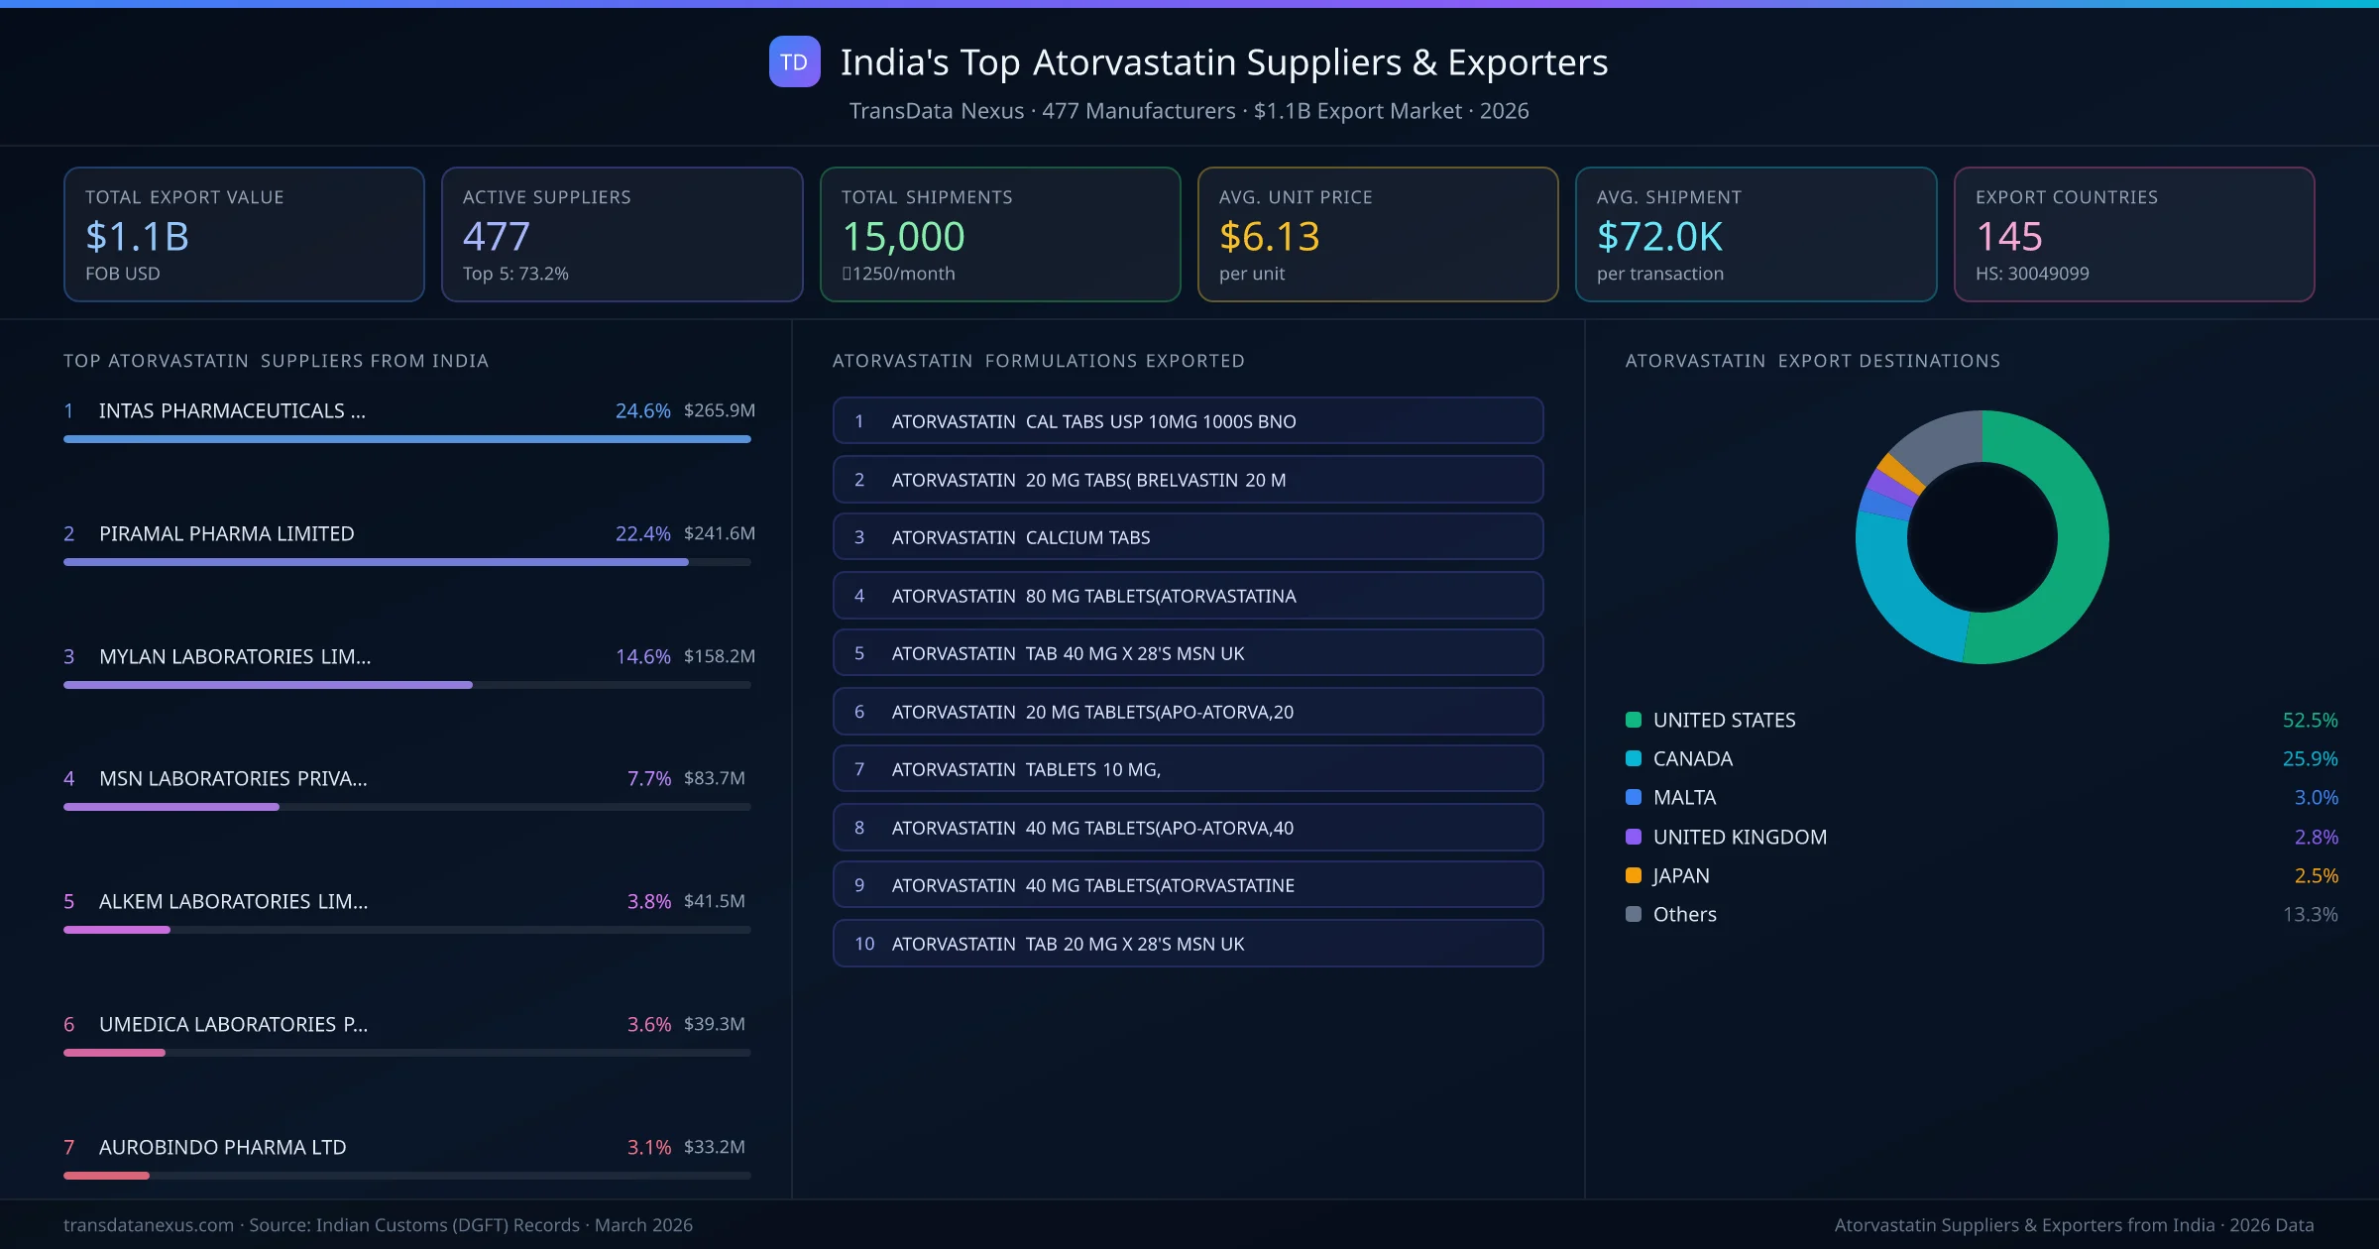Select the Avg. Unit Price card
Viewport: 2379px width, 1249px height.
coord(1378,234)
